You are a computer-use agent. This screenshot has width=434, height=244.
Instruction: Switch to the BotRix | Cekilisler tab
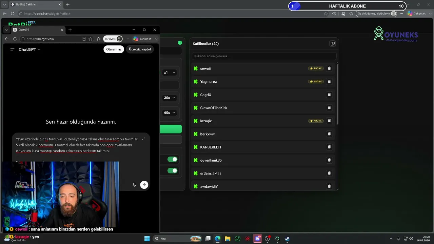[36, 5]
